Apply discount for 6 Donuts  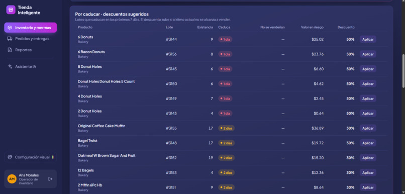pyautogui.click(x=368, y=39)
